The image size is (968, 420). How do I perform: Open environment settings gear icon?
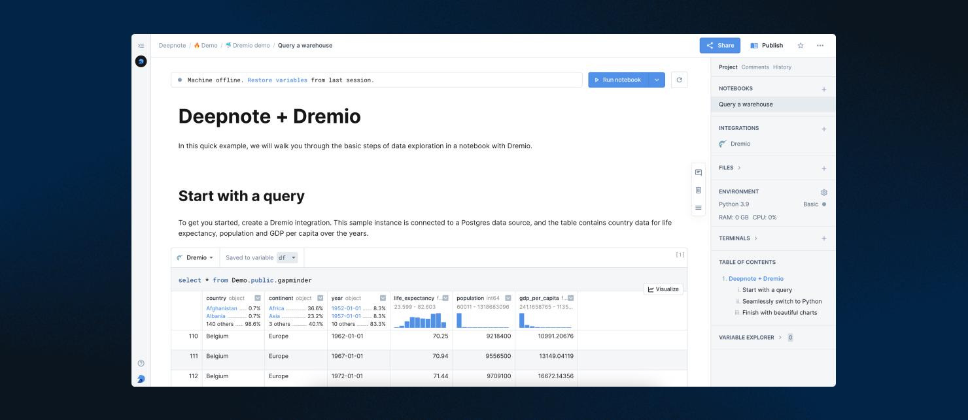pyautogui.click(x=824, y=192)
